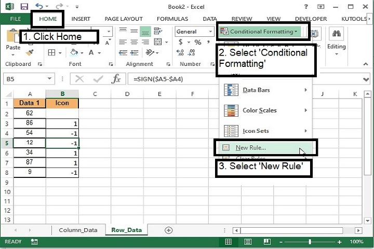The image size is (374, 249).
Task: Toggle Wrap Text
Action: pos(158,31)
